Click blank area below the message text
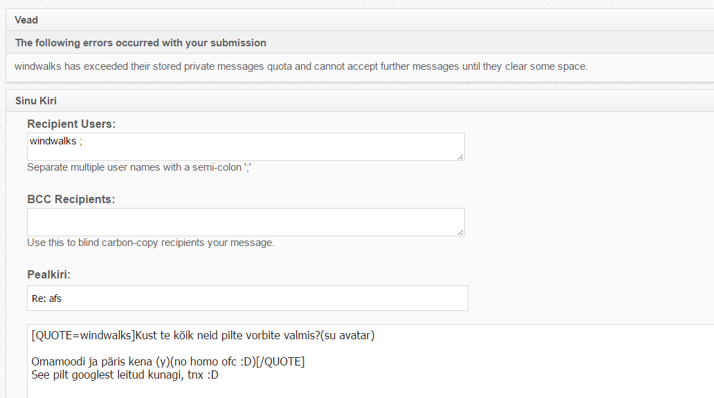The image size is (714, 398). 346,388
